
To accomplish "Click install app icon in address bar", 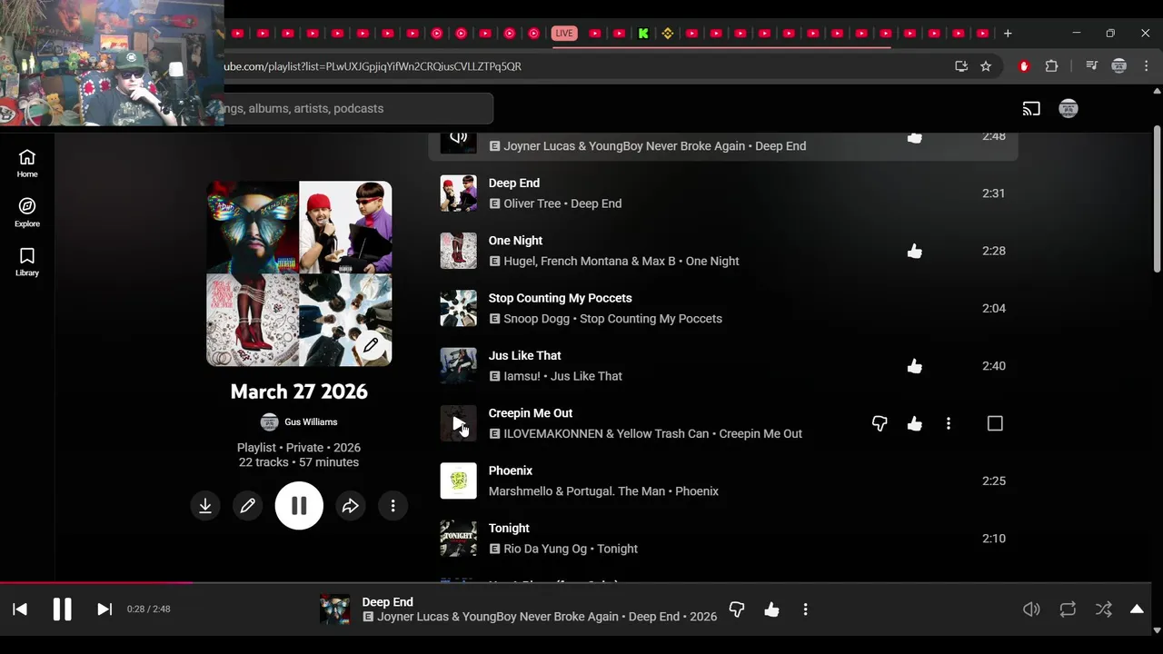I will 961,66.
